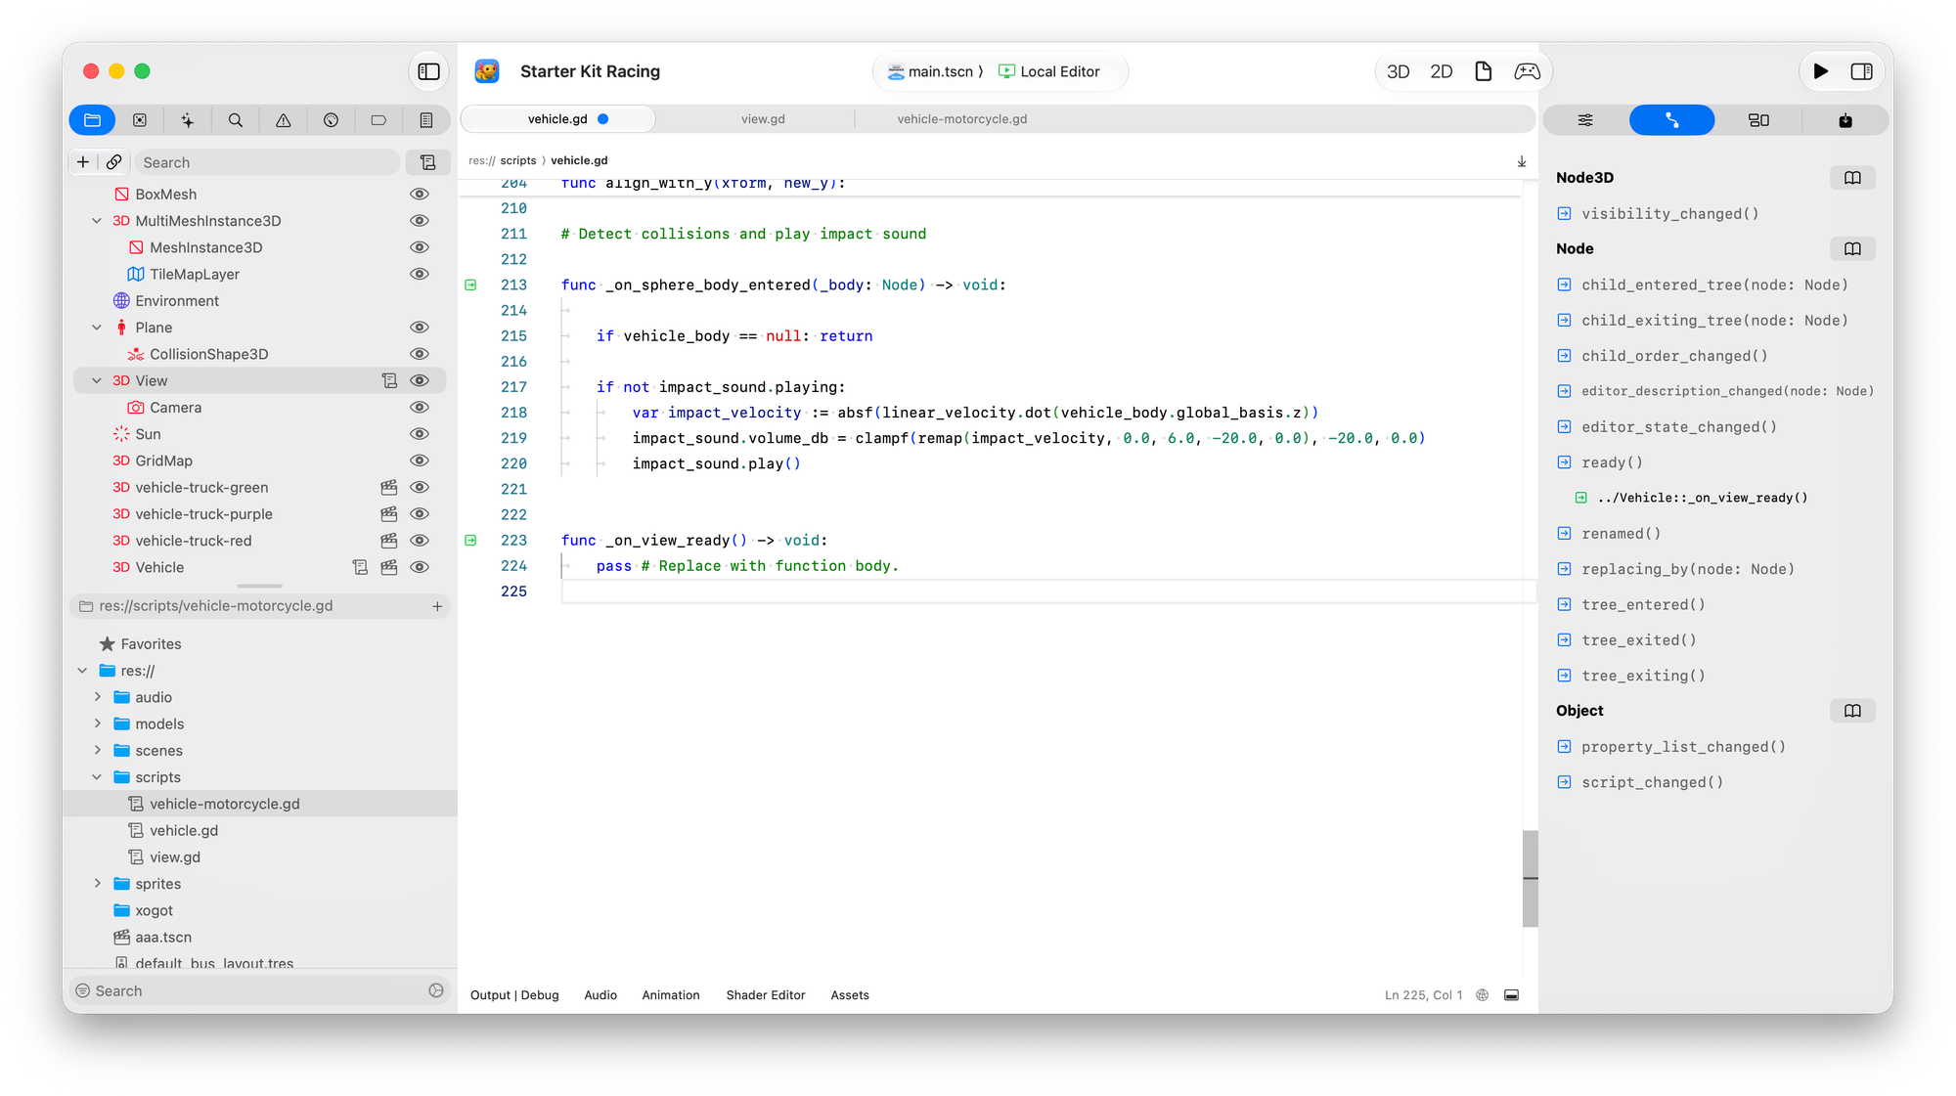This screenshot has height=1096, width=1956.
Task: Expand the audio folder
Action: [x=97, y=697]
